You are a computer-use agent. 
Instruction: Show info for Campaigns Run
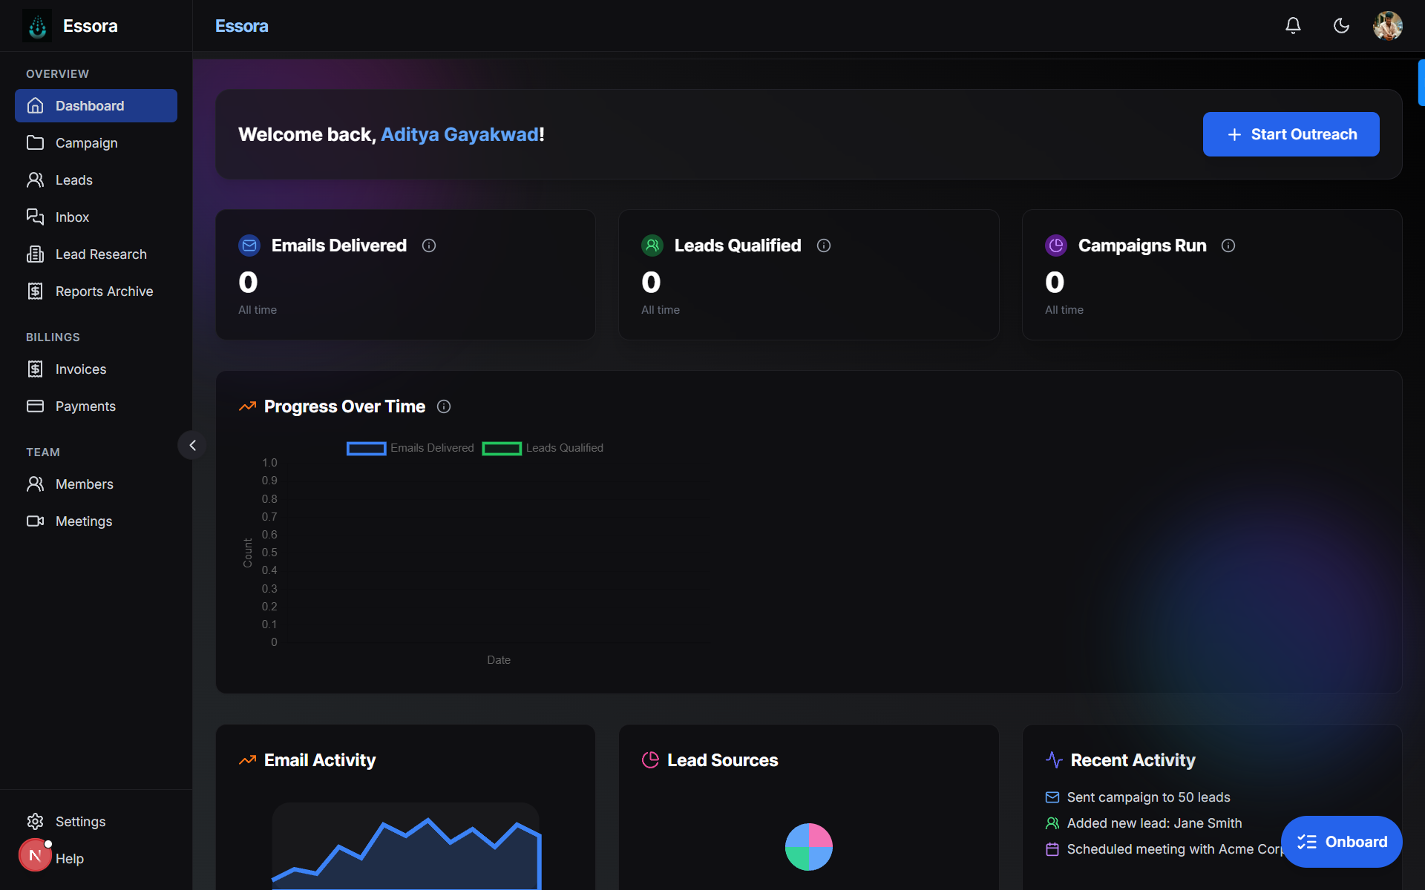1228,245
